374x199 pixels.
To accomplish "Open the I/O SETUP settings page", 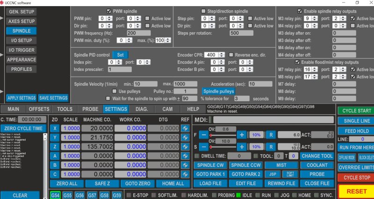I will pos(22,40).
